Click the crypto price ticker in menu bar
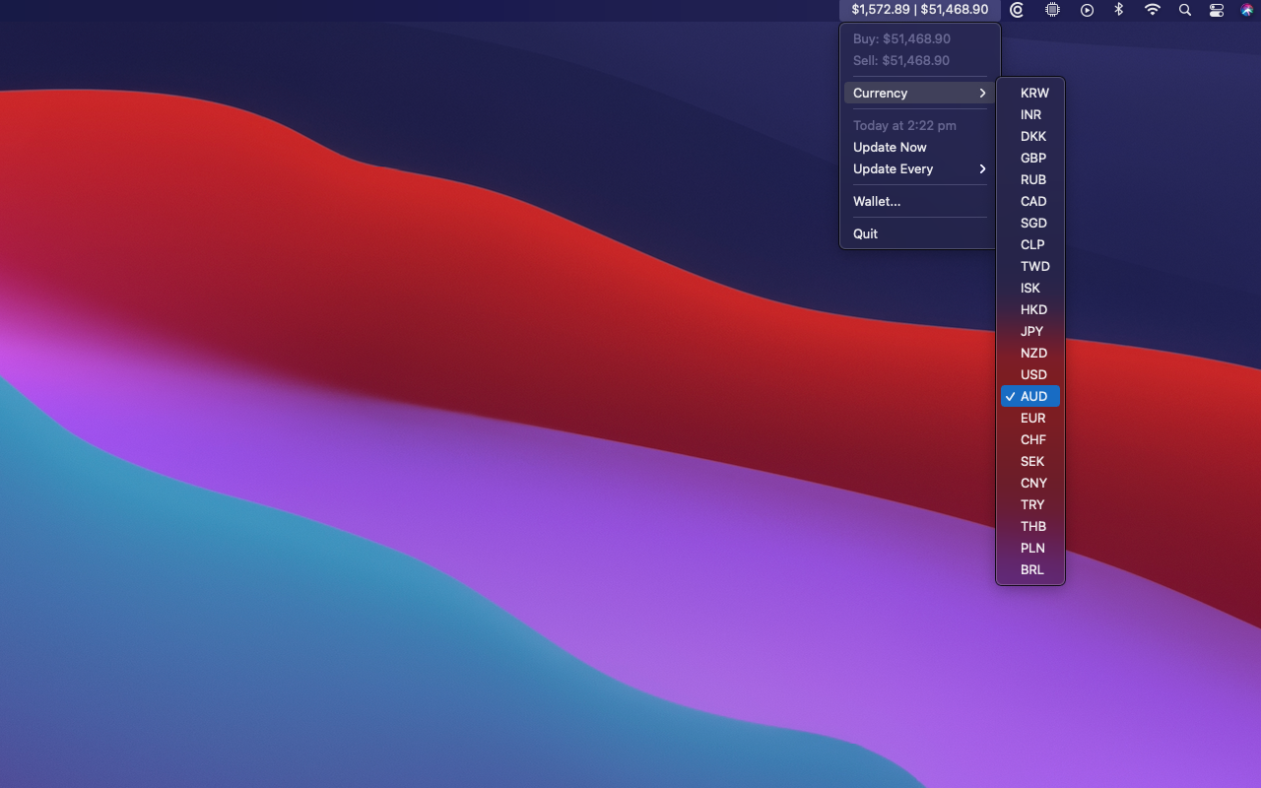This screenshot has height=788, width=1261. coord(919,10)
